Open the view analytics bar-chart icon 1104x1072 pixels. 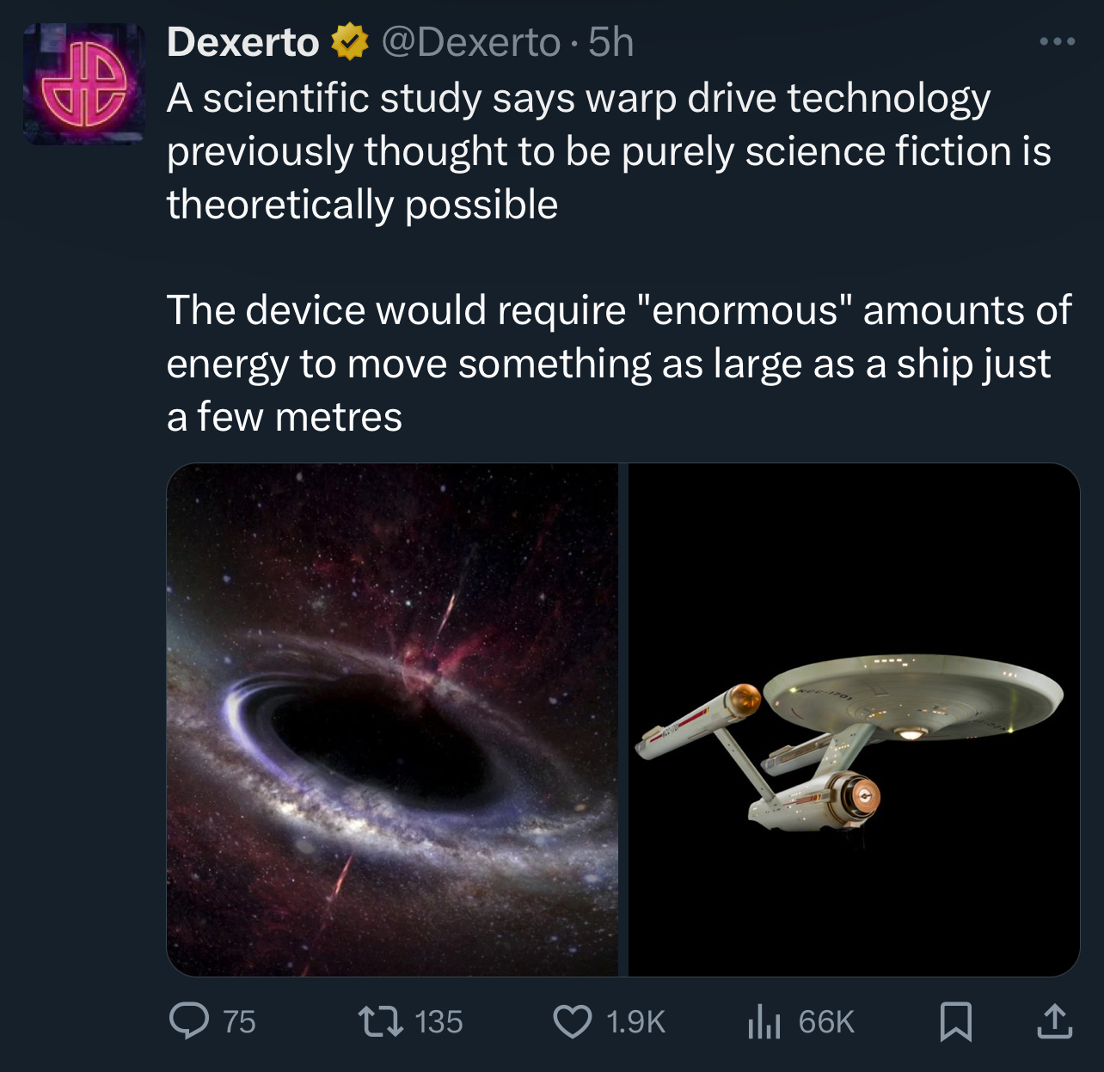click(764, 1020)
